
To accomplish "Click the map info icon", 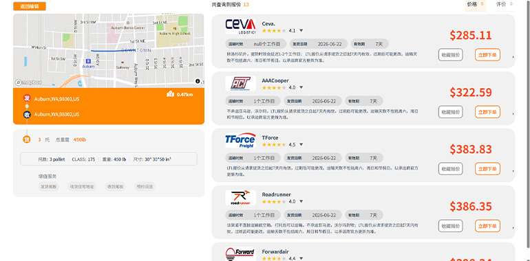I will pyautogui.click(x=198, y=81).
